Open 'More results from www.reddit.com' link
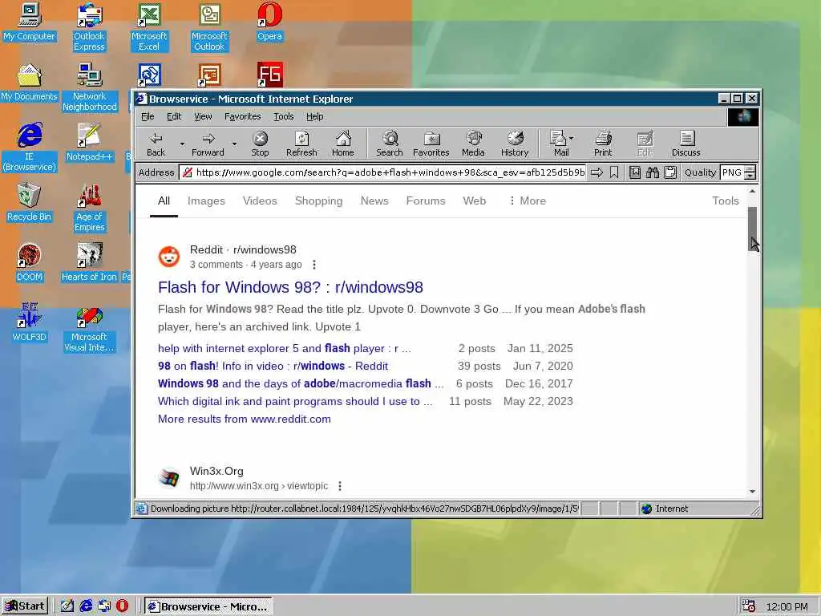 click(245, 419)
